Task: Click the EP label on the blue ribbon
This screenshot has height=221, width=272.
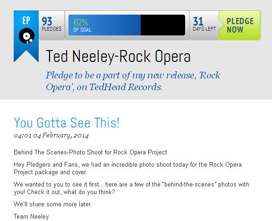Action: [26, 20]
